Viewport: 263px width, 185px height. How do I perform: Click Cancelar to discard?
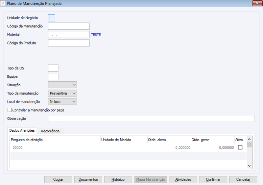click(x=243, y=179)
